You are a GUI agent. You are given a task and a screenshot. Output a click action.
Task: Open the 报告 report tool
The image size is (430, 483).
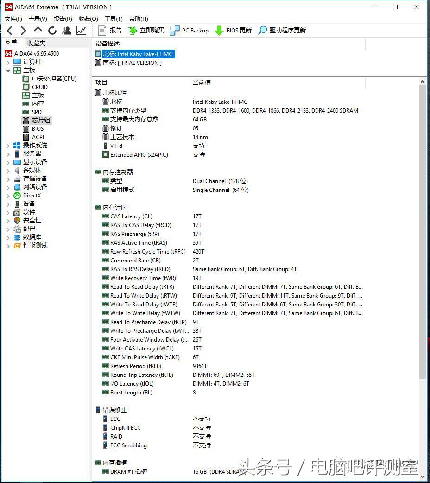(110, 31)
